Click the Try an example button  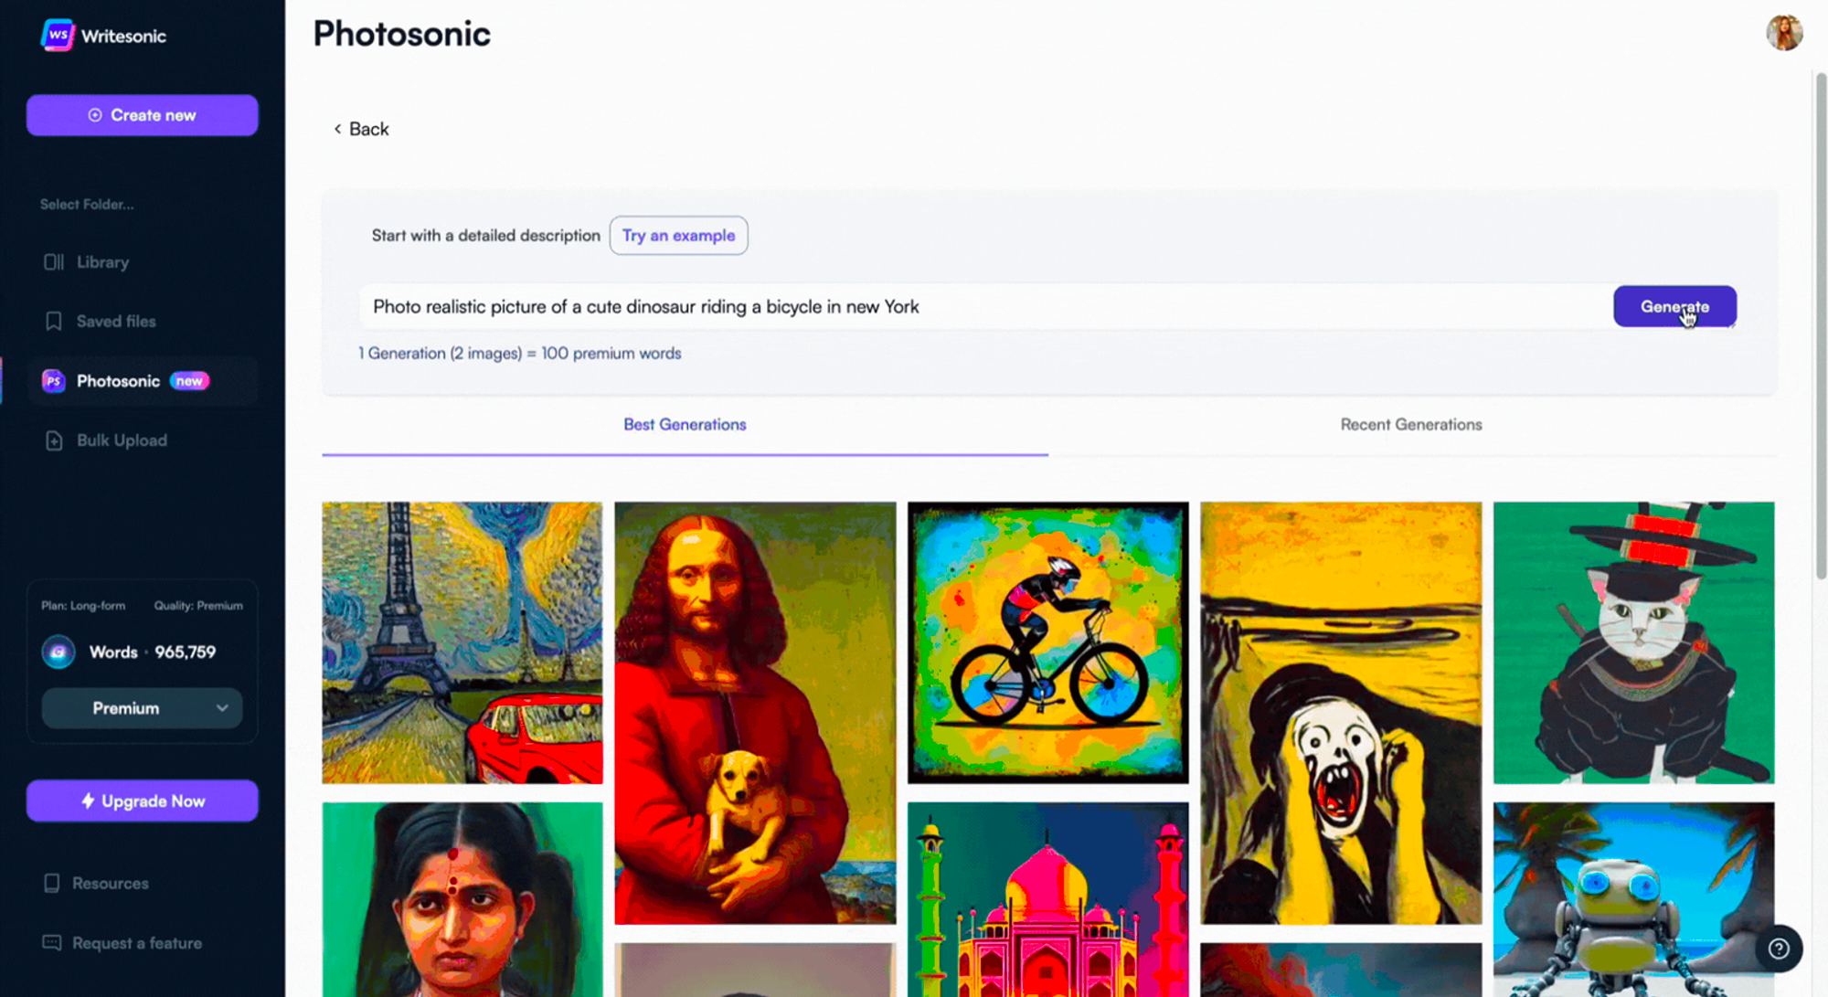[677, 235]
